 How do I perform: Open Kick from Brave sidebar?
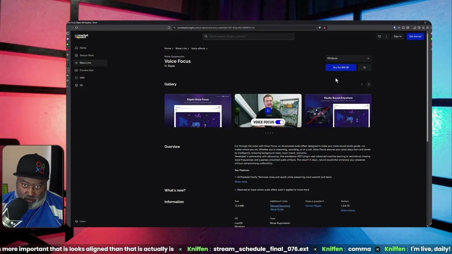point(68,44)
